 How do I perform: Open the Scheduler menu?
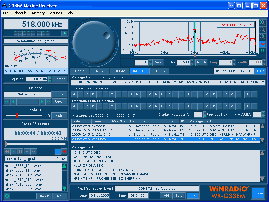coord(20,13)
